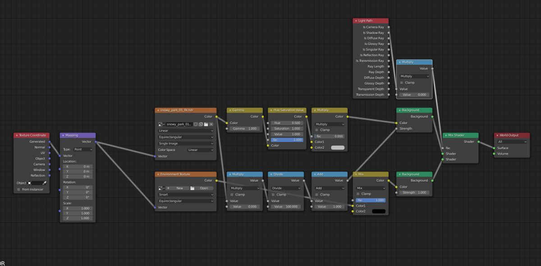The height and width of the screenshot is (266, 541).
Task: Click Object color swatch in Texture Coordinate node
Action: point(29,183)
